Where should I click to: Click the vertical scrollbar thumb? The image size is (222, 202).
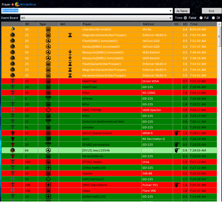pyautogui.click(x=219, y=36)
